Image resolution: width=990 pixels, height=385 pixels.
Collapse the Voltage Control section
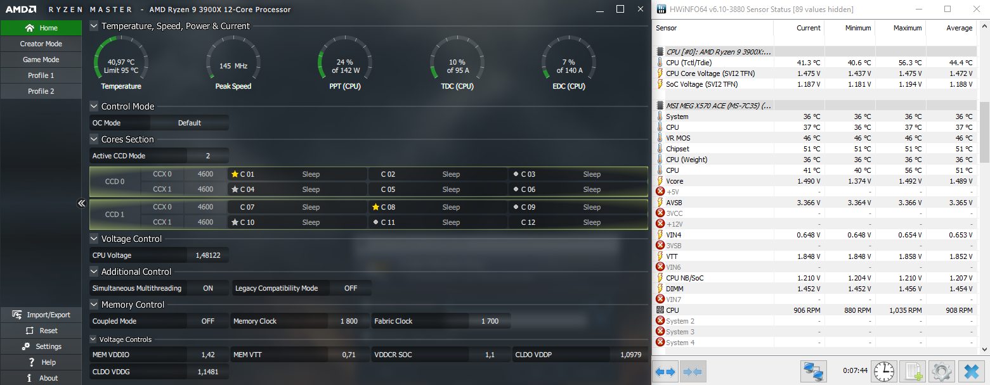(x=94, y=239)
